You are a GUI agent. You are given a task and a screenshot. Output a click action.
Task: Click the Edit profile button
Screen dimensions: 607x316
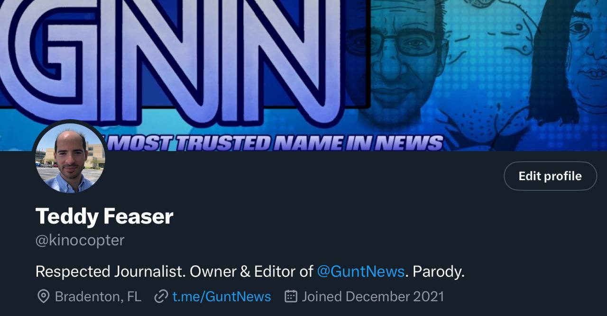tap(550, 176)
